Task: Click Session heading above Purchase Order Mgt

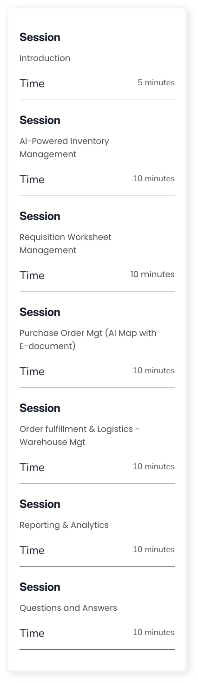Action: click(x=40, y=312)
